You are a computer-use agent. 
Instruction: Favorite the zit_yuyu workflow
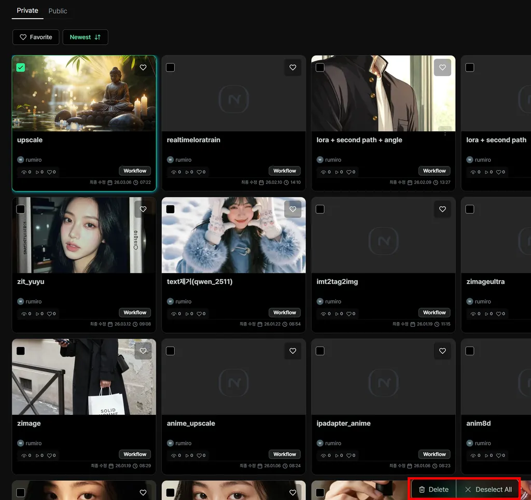143,209
